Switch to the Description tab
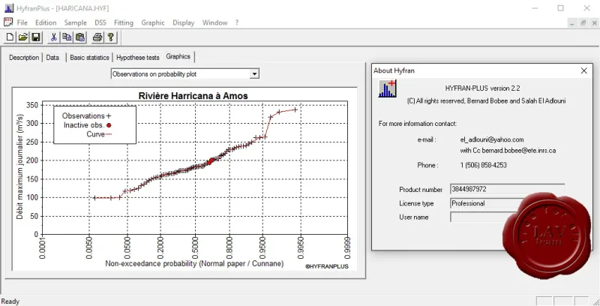The width and height of the screenshot is (600, 306). coord(24,57)
